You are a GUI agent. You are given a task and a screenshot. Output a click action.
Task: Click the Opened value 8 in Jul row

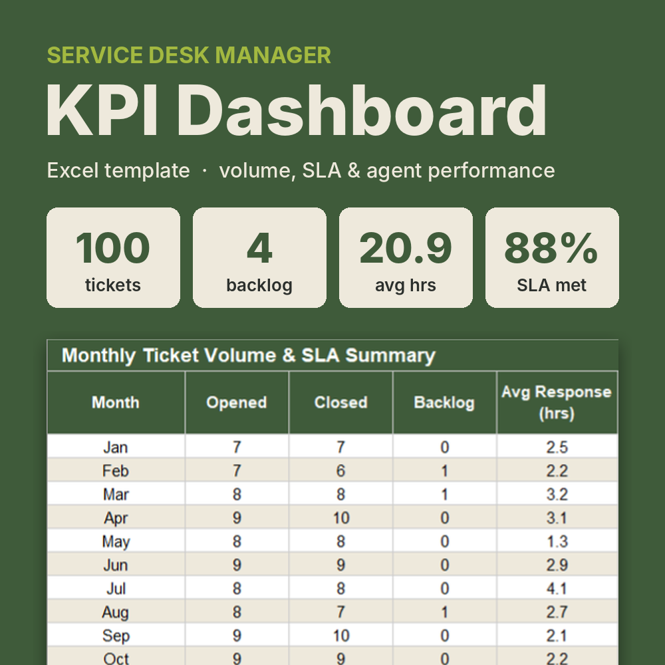[x=237, y=589]
